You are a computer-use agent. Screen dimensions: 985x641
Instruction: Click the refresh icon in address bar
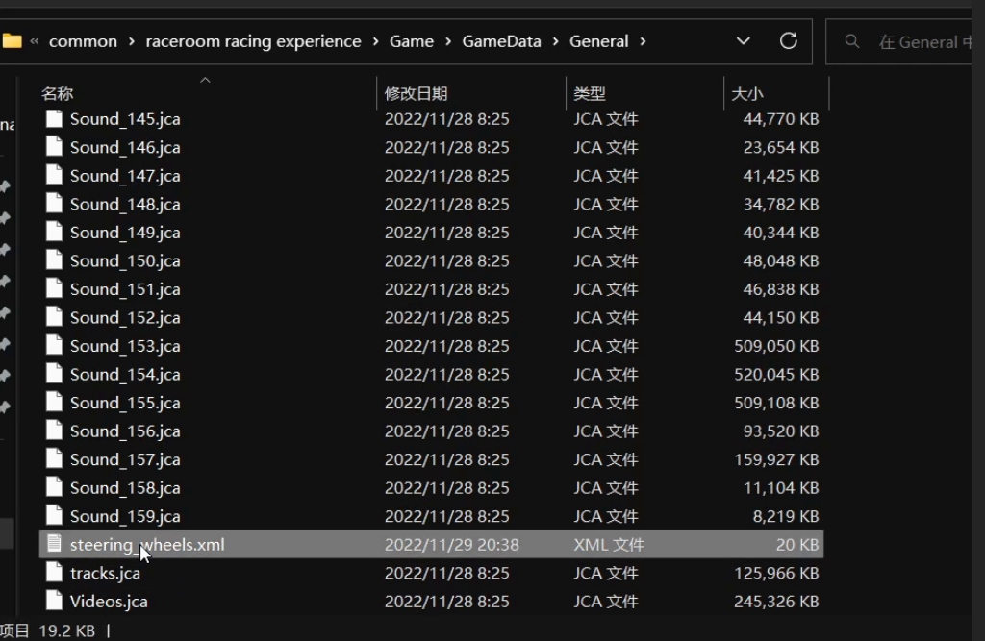point(789,40)
